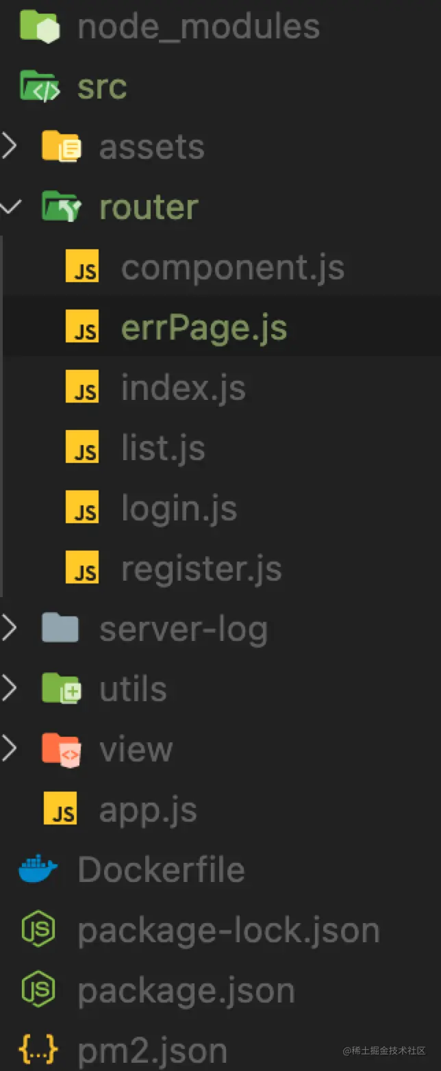Open the app.js file
441x1071 pixels.
(148, 810)
